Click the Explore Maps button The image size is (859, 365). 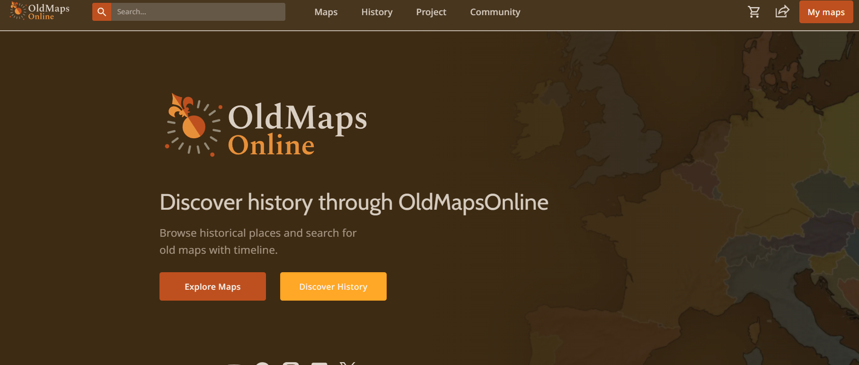[213, 286]
